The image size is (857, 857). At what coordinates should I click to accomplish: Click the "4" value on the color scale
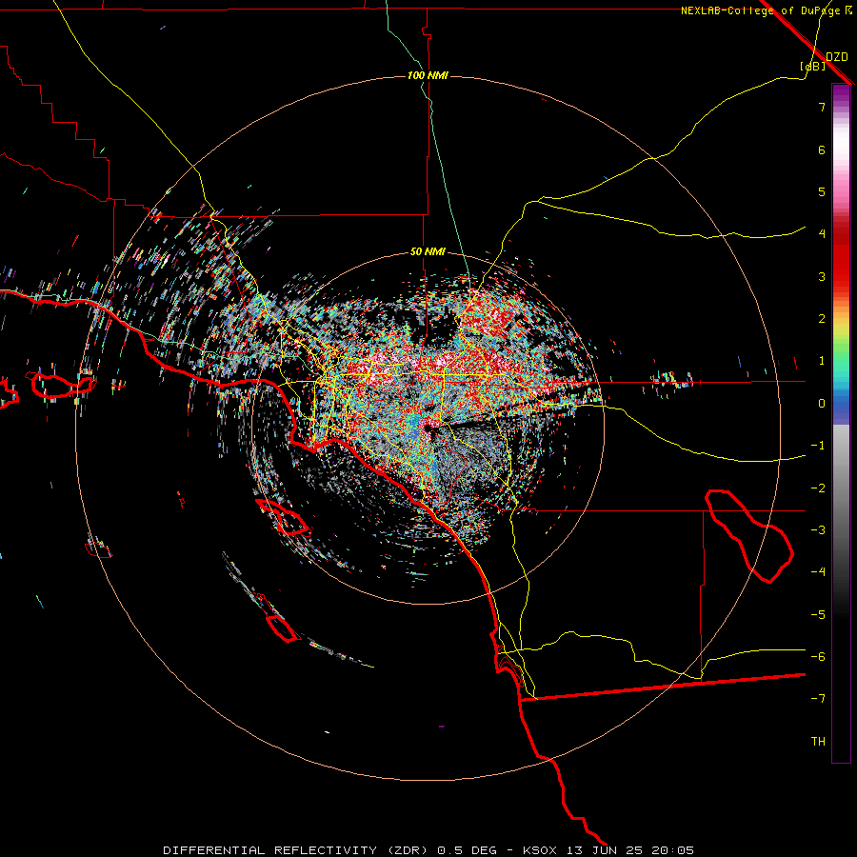coord(822,234)
